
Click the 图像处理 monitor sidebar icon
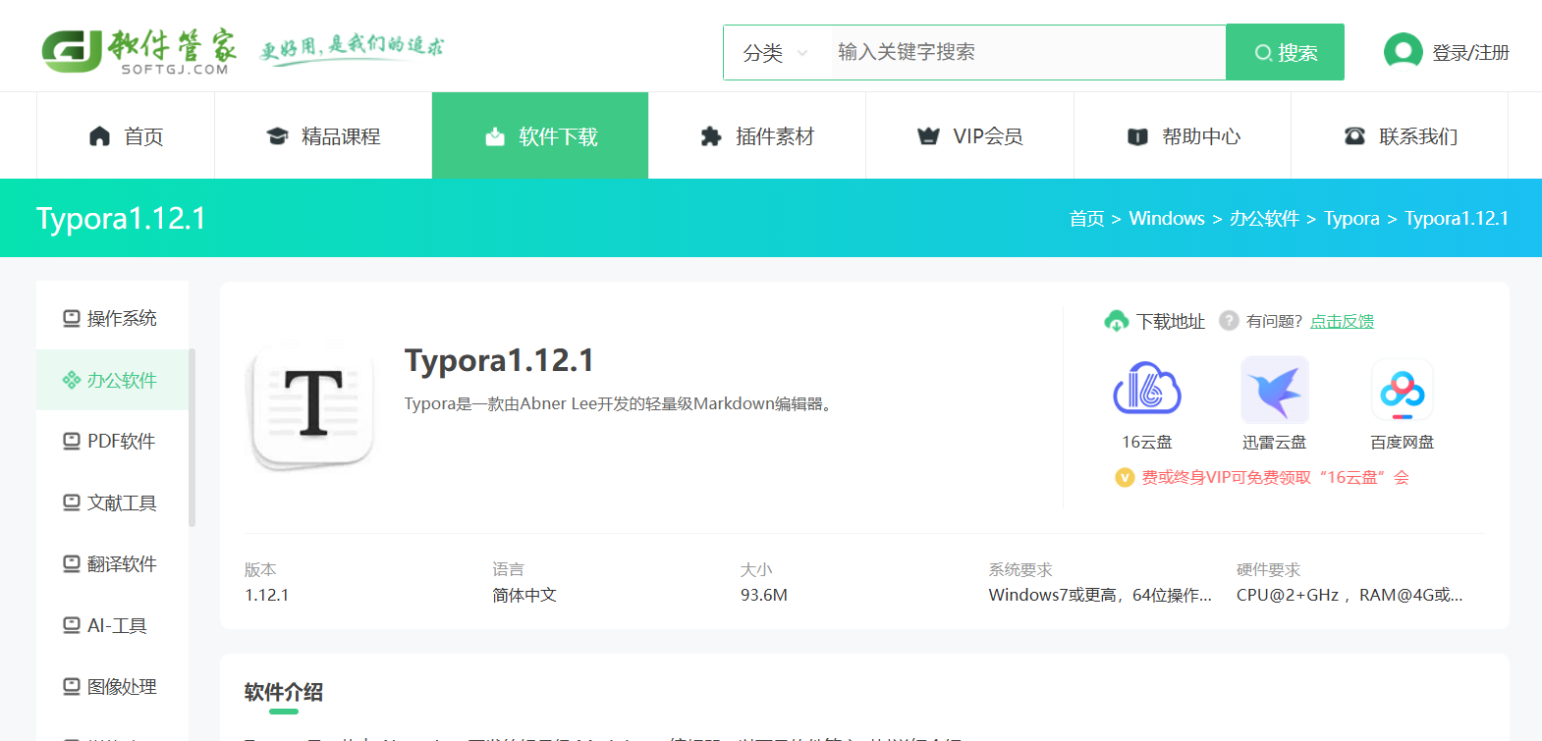click(x=72, y=687)
